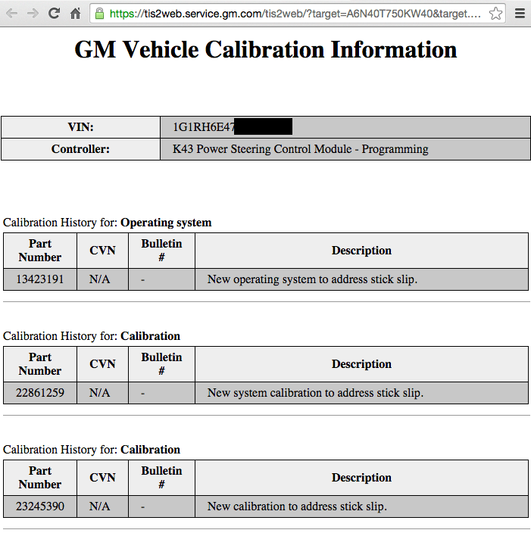Click the browser back arrow
The image size is (531, 533).
11,14
